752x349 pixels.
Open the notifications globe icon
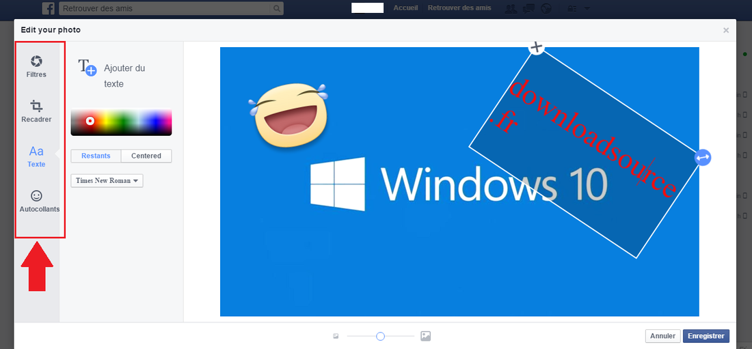(546, 8)
